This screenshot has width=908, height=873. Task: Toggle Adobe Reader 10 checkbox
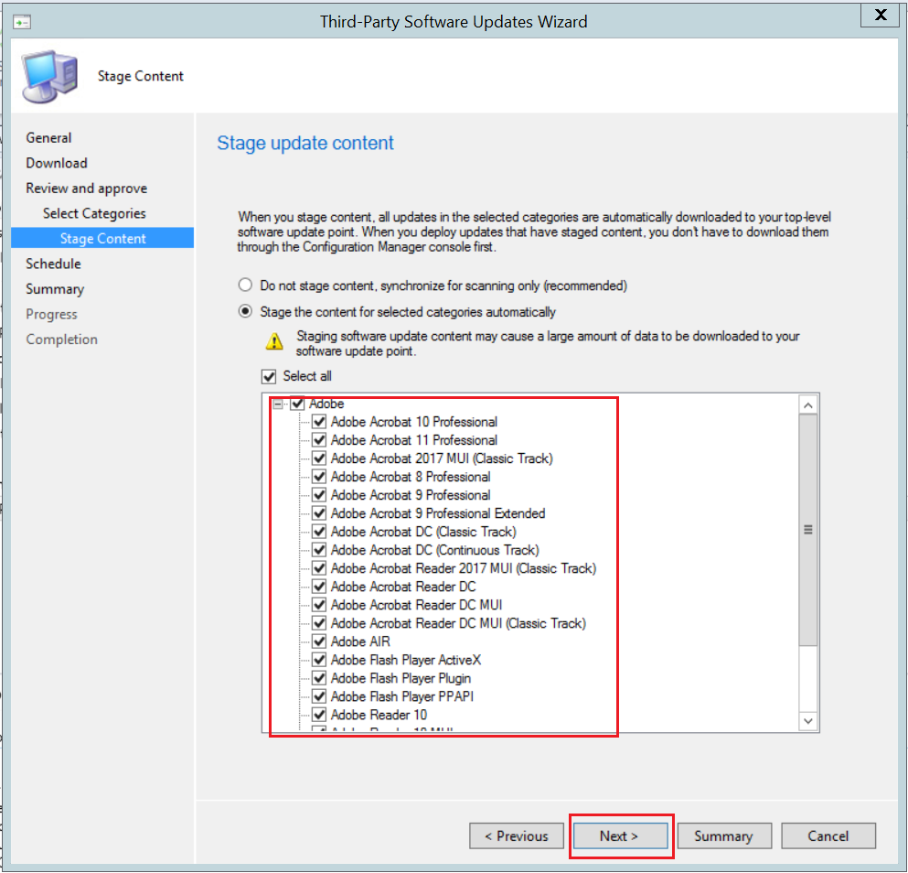tap(319, 715)
